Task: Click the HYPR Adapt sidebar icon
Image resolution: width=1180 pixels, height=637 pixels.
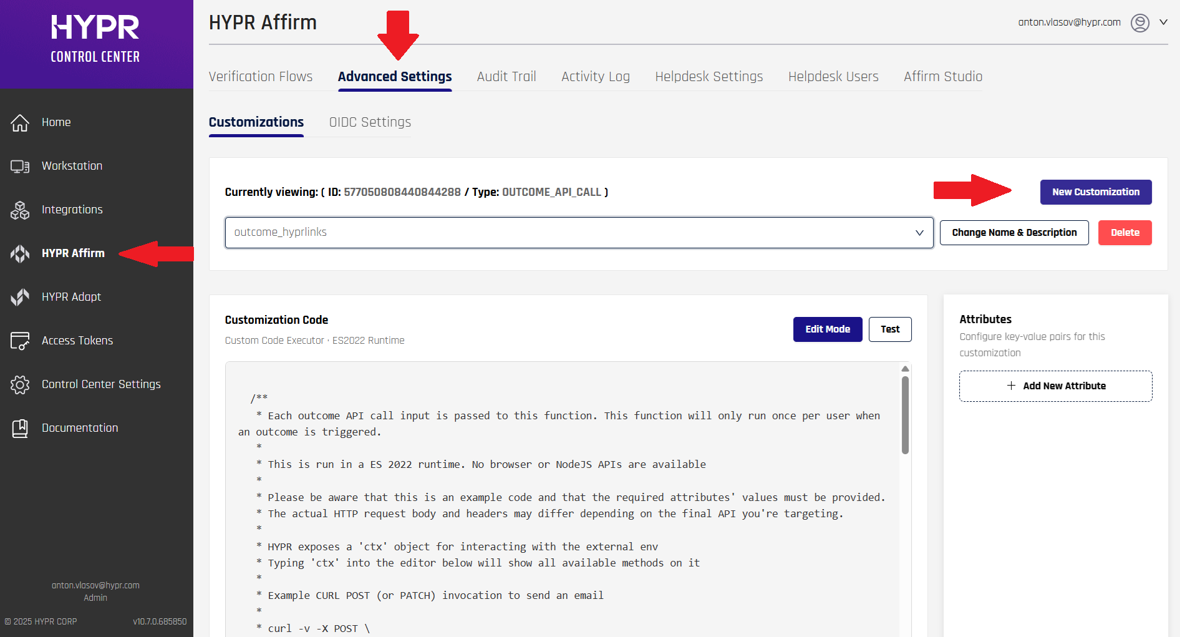Action: pyautogui.click(x=20, y=297)
